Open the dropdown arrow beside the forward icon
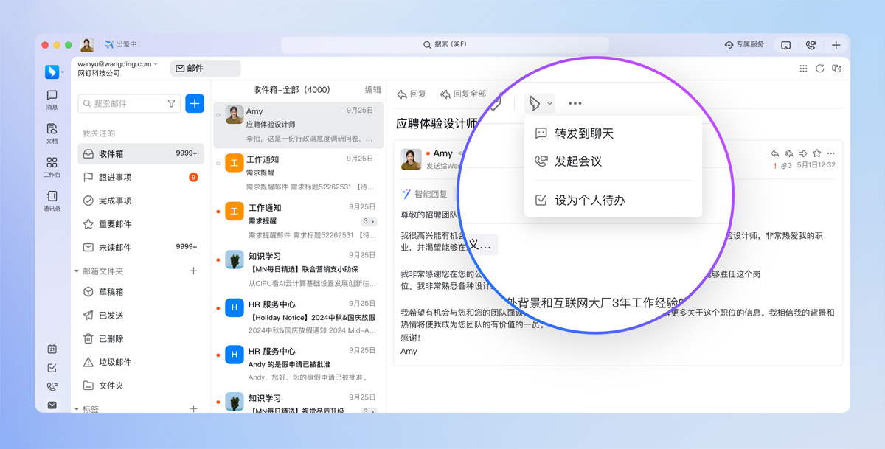The width and height of the screenshot is (885, 449). [x=549, y=104]
